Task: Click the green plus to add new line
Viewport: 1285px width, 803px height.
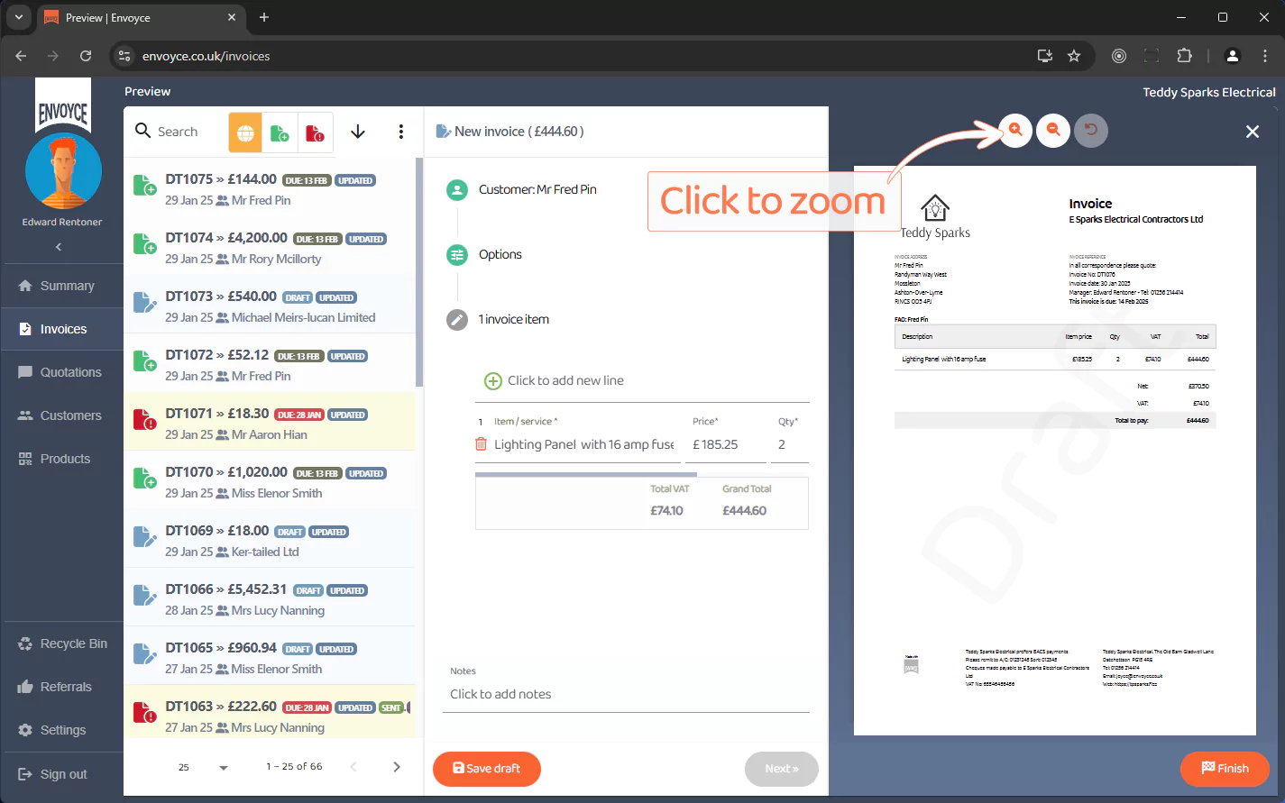Action: point(493,381)
